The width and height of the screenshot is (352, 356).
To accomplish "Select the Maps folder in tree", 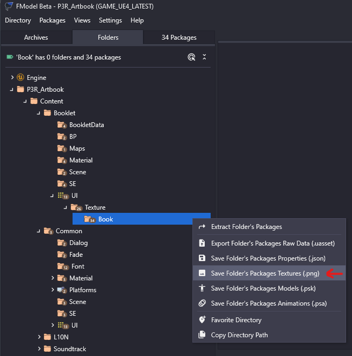I will coord(77,149).
